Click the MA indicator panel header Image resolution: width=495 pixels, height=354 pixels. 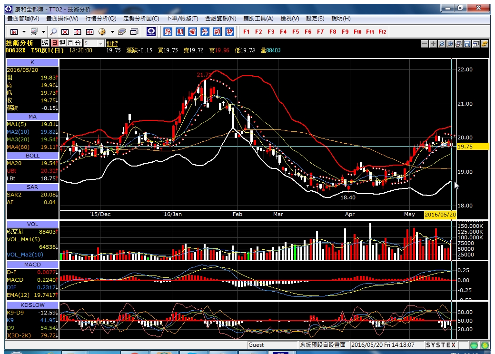(x=32, y=117)
